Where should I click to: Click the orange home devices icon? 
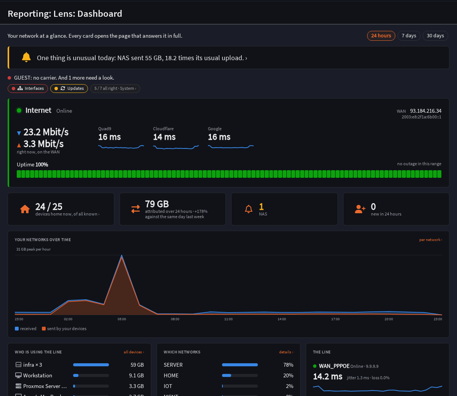25,209
